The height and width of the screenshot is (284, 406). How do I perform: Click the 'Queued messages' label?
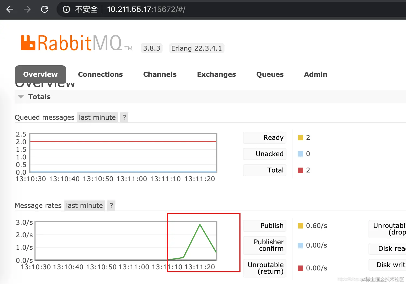pyautogui.click(x=45, y=117)
